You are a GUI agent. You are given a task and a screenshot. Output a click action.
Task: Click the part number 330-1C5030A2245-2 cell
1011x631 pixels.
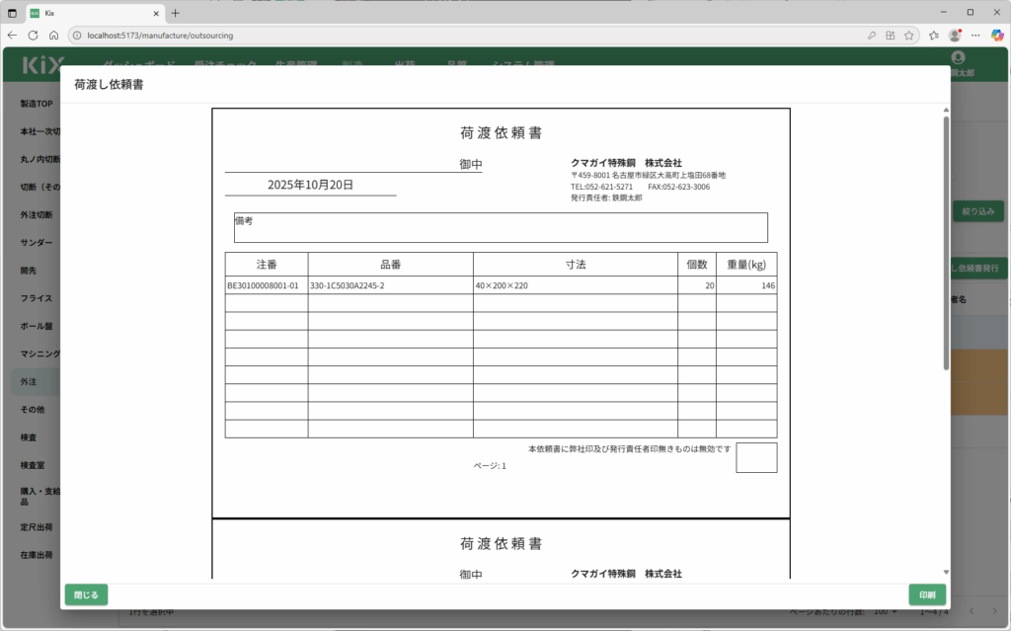coord(390,285)
